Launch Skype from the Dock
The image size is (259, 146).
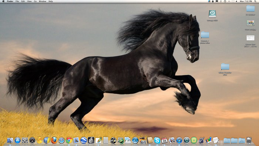(157, 140)
